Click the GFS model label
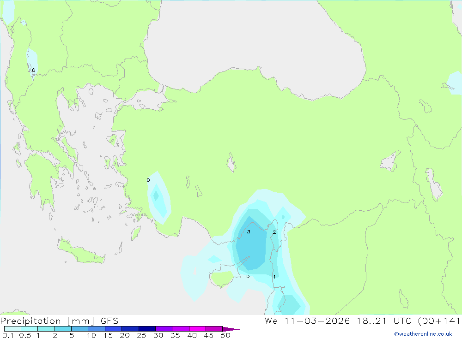 pos(109,320)
